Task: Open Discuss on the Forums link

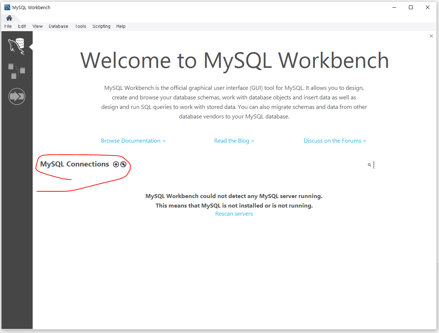Action: point(335,141)
